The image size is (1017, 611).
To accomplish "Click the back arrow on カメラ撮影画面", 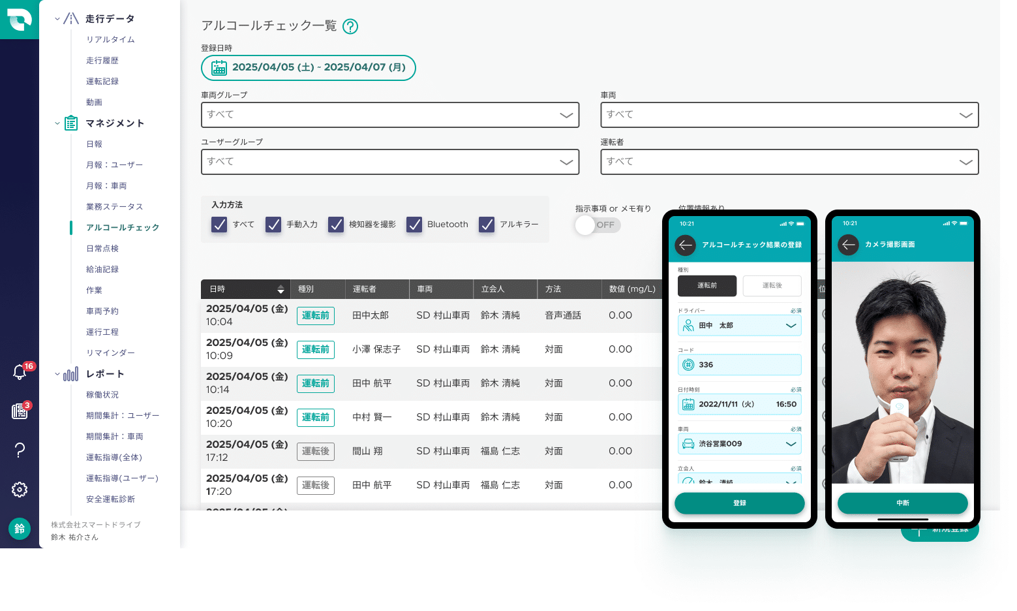I will [848, 245].
